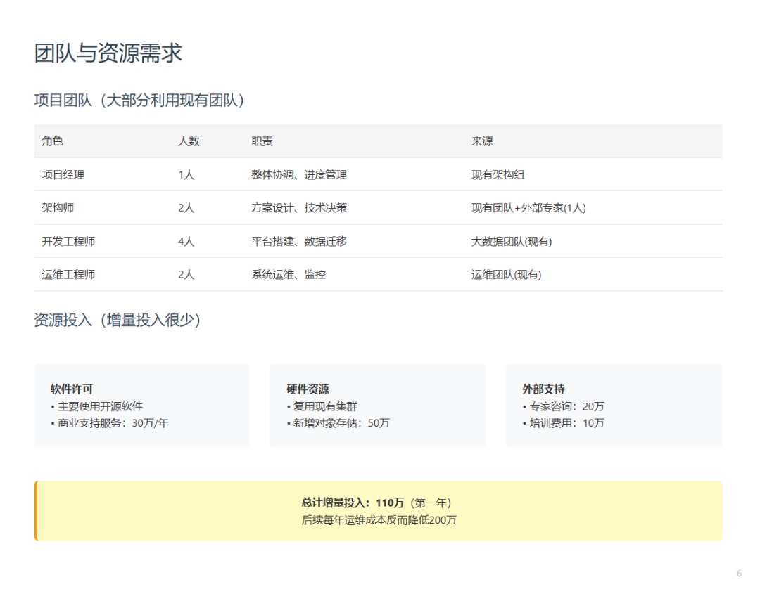Select 2人 in the 架构师 row

coord(186,207)
